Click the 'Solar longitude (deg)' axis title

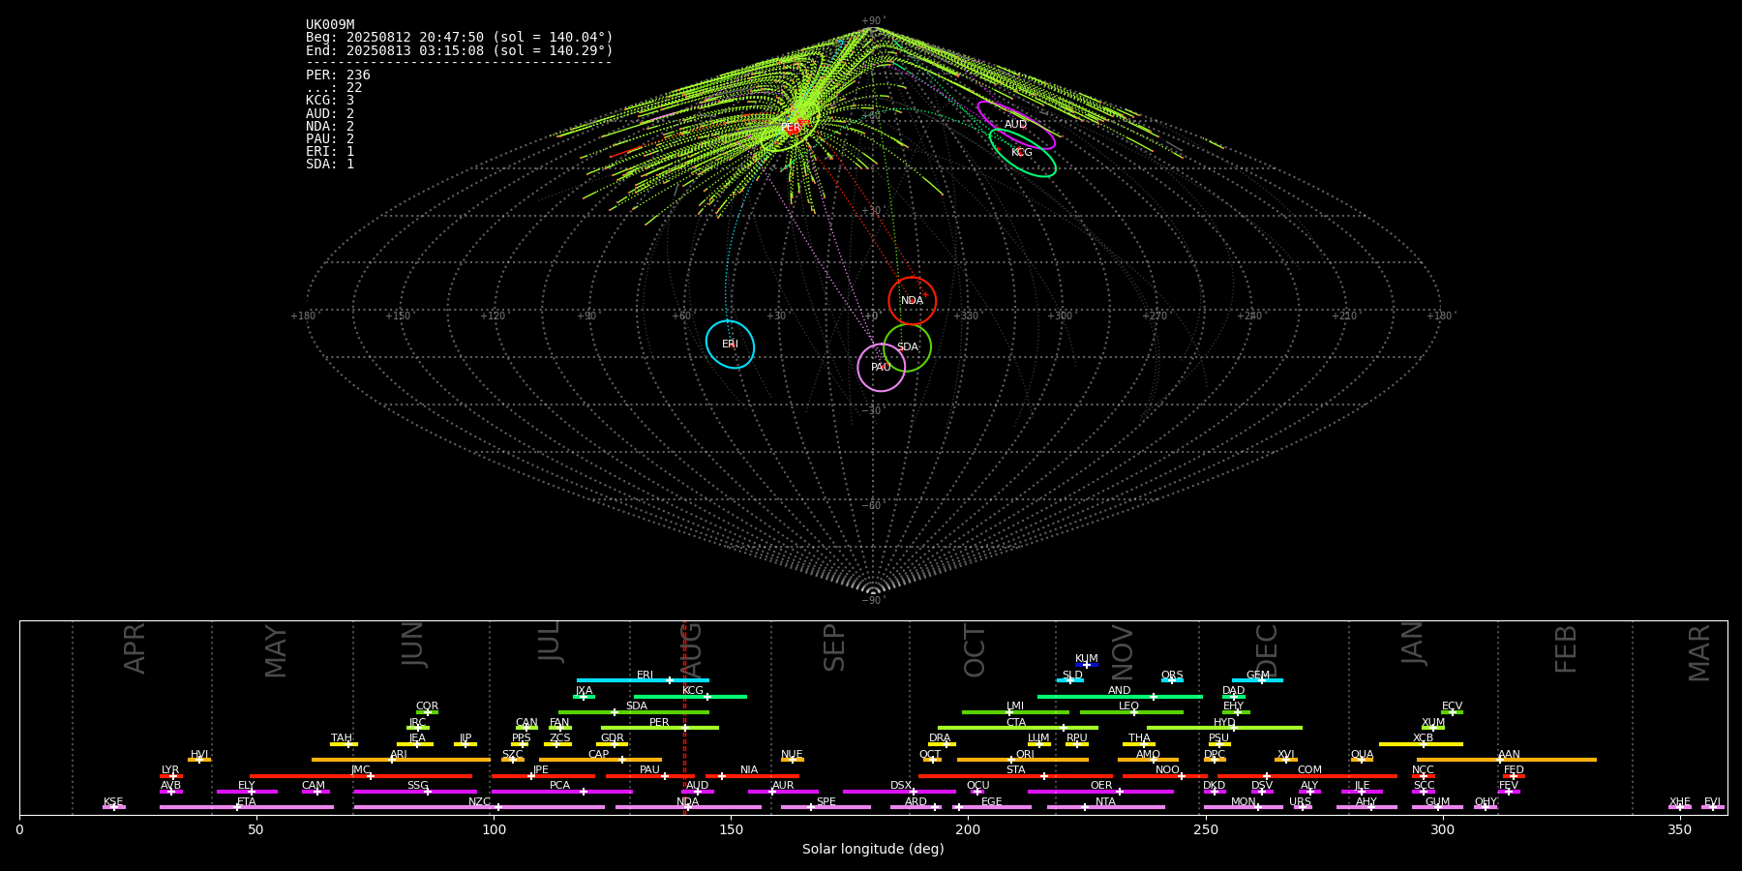[873, 850]
